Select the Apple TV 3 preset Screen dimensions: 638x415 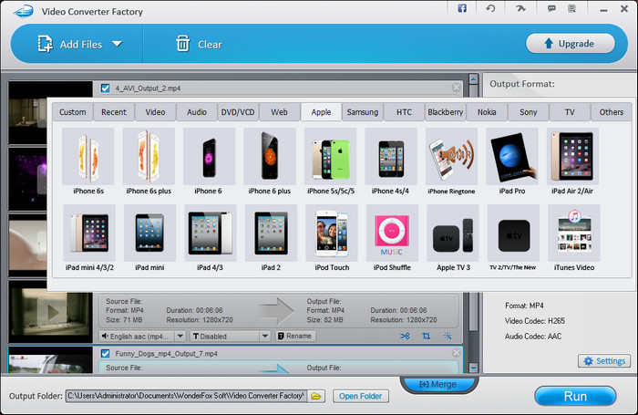(x=453, y=238)
